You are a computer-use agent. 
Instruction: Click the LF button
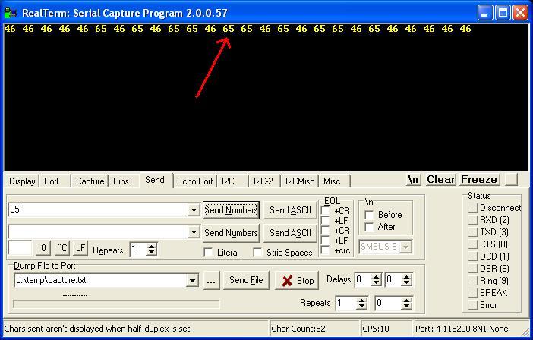tap(80, 248)
